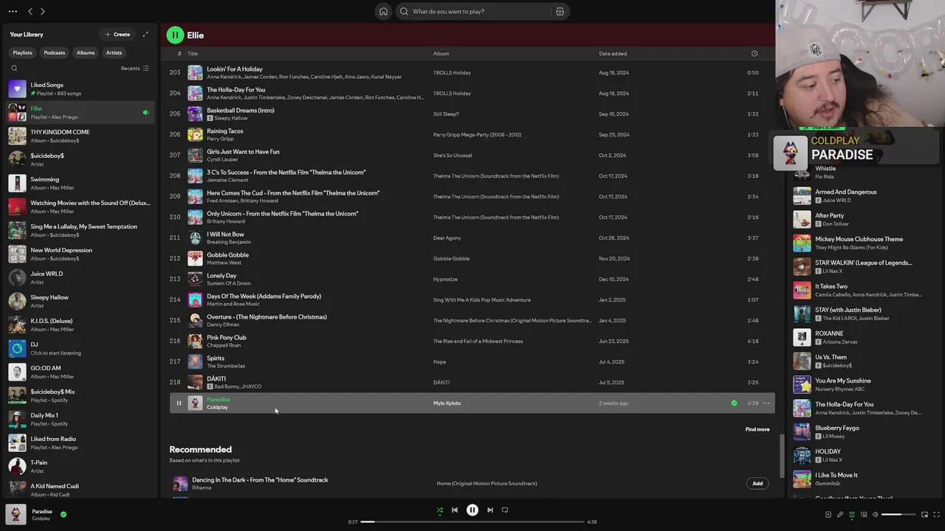Skip to next track
This screenshot has height=531, width=945.
click(489, 510)
